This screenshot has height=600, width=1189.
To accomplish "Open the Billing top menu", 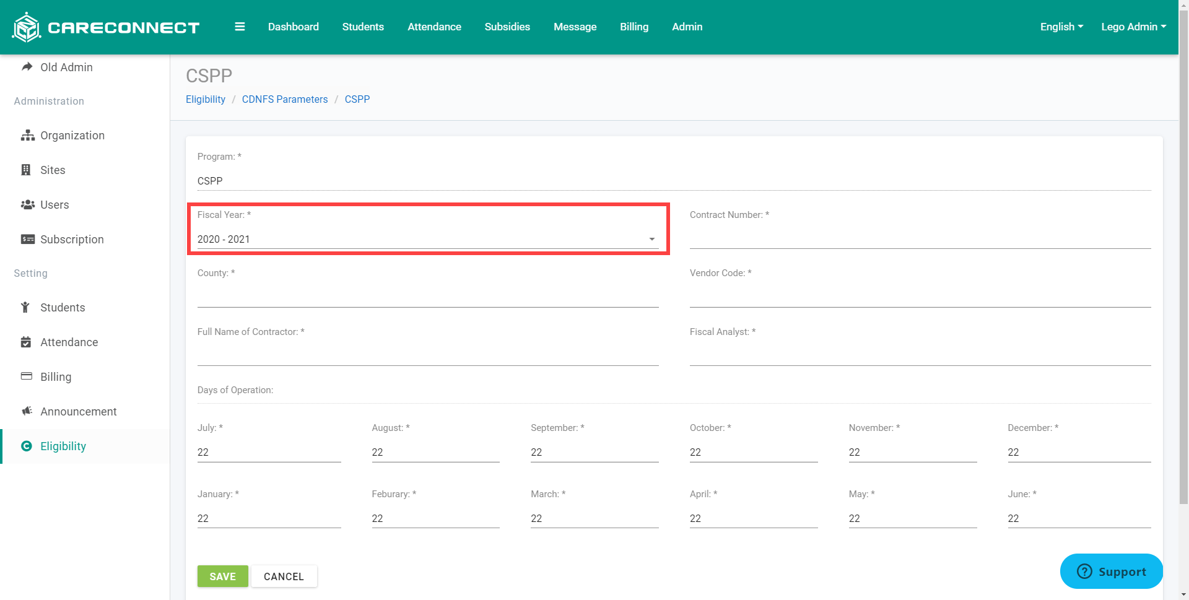I will point(634,27).
